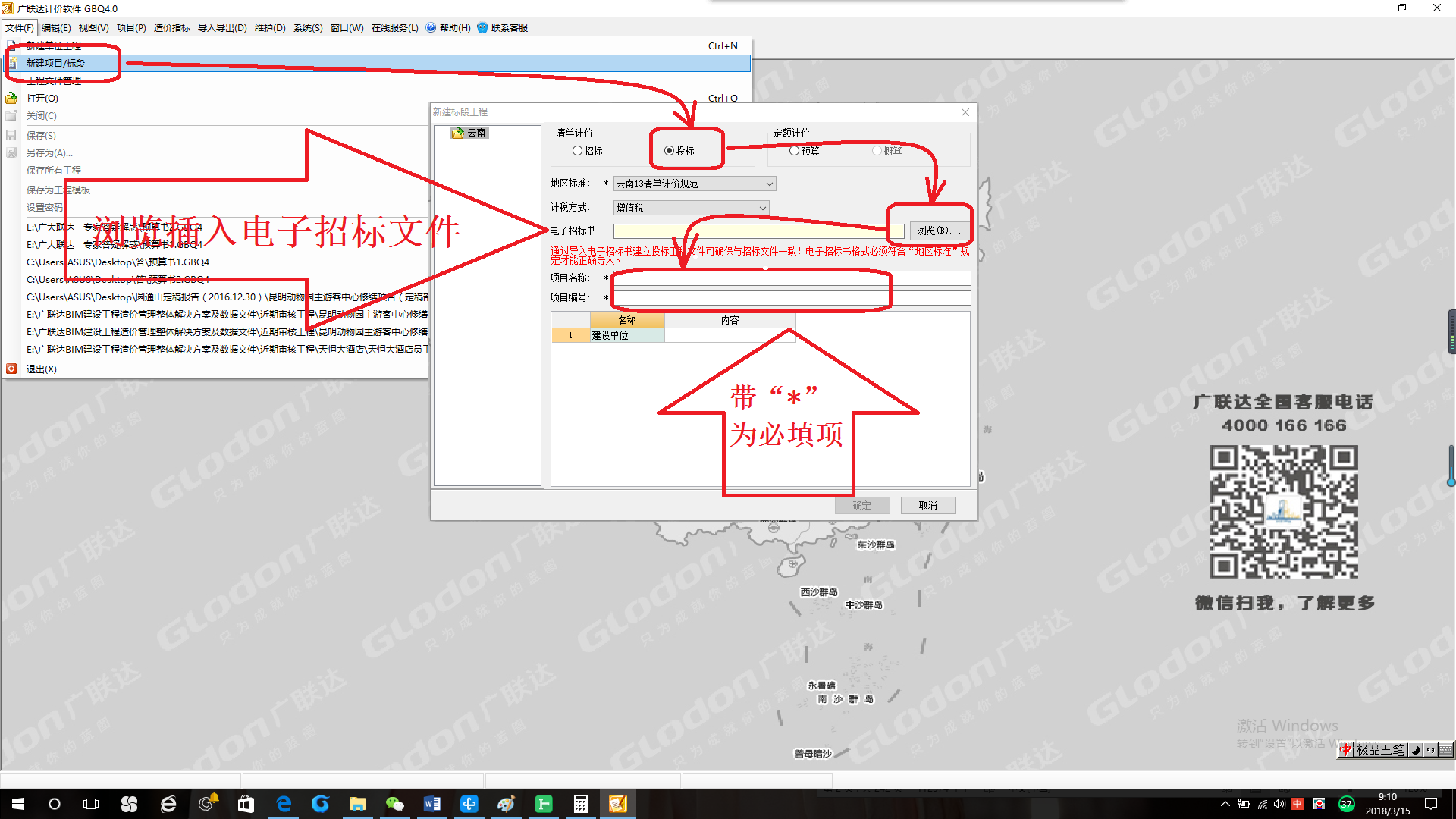
Task: Open soft keyboard on 极品五笔 bar
Action: (1445, 750)
